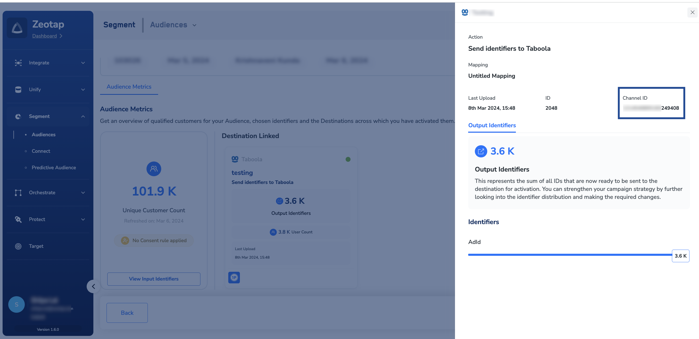Close the Taboola details panel

692,12
